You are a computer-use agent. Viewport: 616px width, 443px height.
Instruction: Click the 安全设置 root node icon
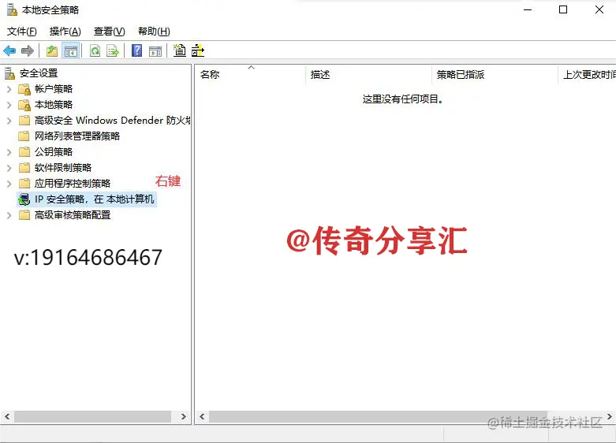point(9,73)
